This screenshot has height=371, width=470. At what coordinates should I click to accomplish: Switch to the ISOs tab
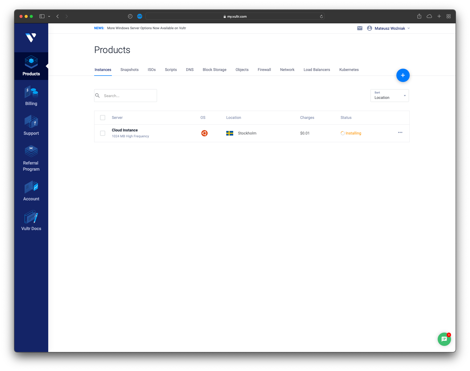click(152, 70)
